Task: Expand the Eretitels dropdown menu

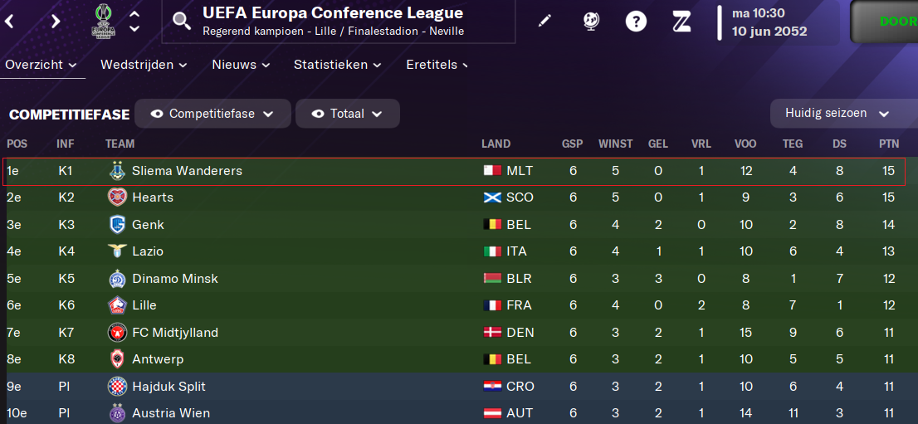Action: click(437, 65)
